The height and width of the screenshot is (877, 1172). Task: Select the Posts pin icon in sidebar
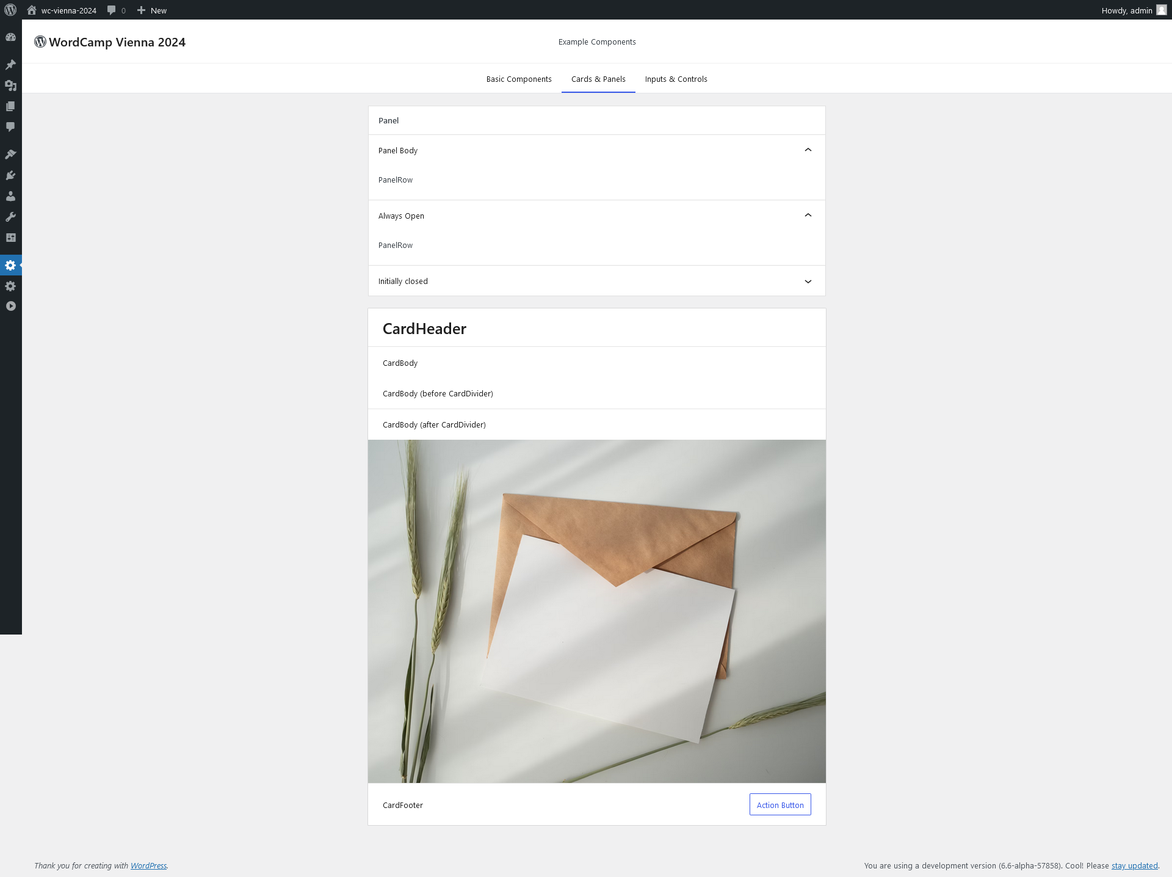pyautogui.click(x=10, y=64)
